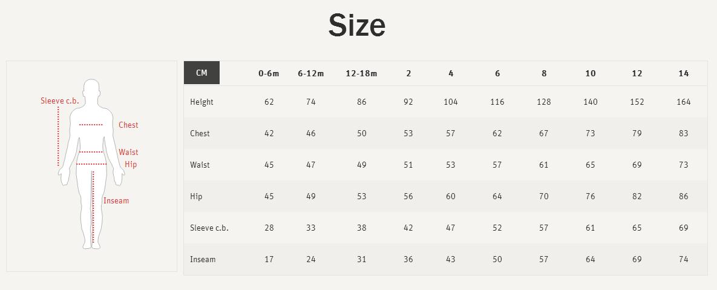This screenshot has height=290, width=717.
Task: Click the height value 164
Action: (x=683, y=102)
